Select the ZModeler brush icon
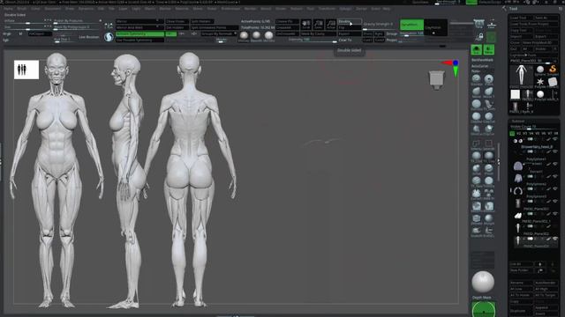The height and width of the screenshot is (317, 565). tap(477, 219)
